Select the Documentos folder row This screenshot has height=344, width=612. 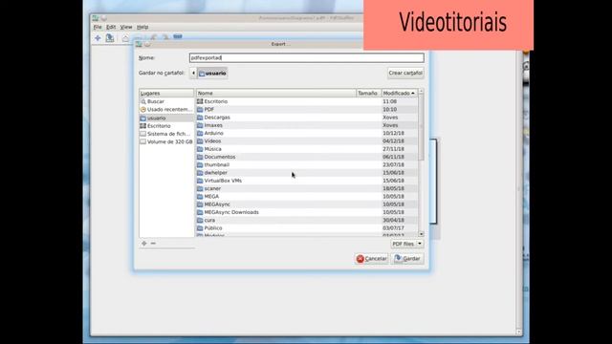[306, 157]
